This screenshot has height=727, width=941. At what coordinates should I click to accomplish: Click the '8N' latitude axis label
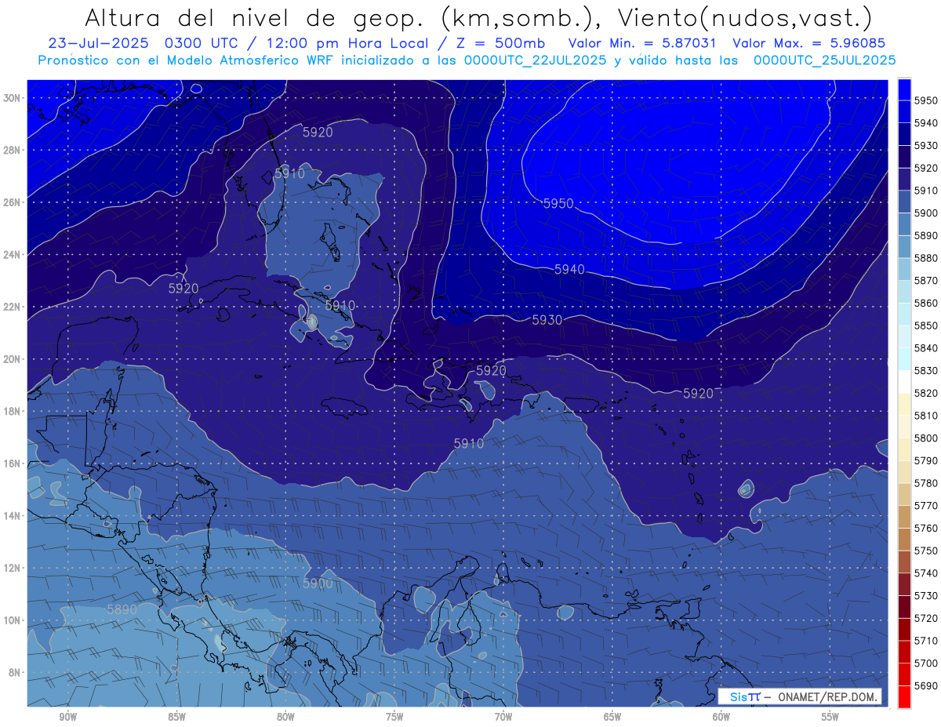[x=16, y=672]
